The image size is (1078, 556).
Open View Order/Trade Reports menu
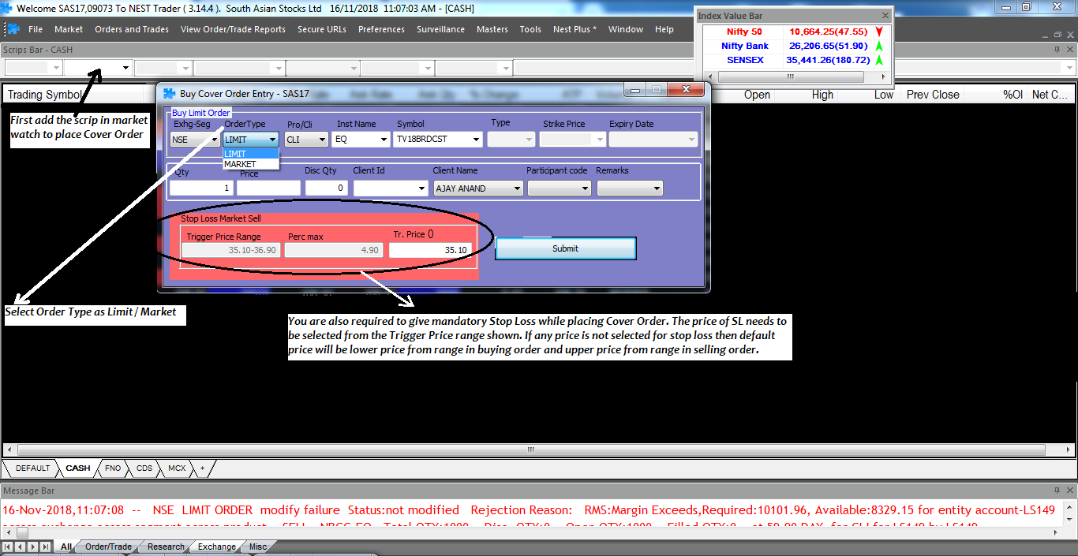coord(233,29)
